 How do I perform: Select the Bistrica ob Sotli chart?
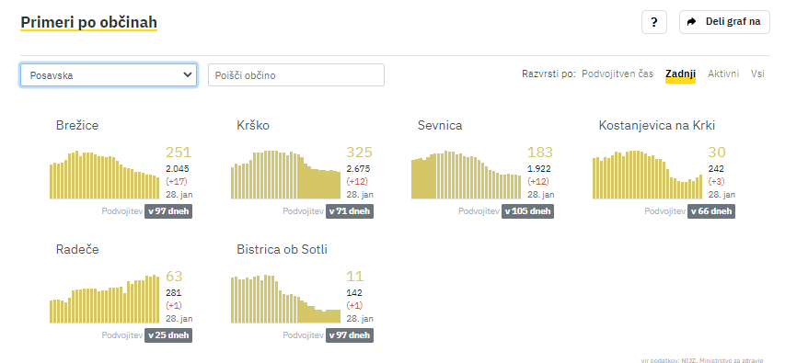[x=285, y=299]
